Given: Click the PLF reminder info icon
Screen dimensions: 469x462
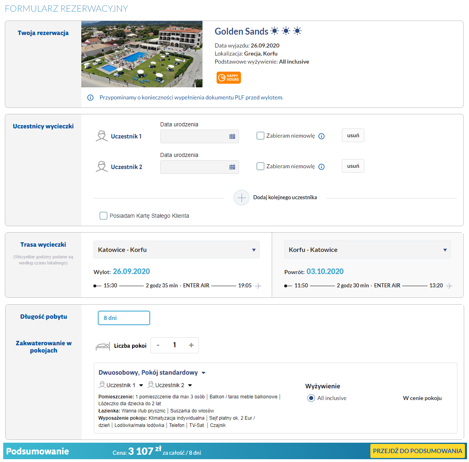Looking at the screenshot, I should coord(91,98).
